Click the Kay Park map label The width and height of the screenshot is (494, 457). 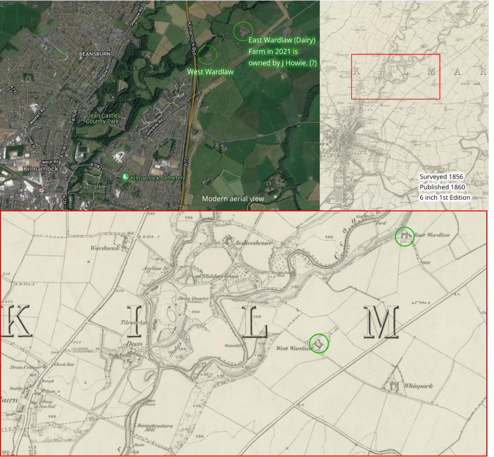[x=90, y=187]
